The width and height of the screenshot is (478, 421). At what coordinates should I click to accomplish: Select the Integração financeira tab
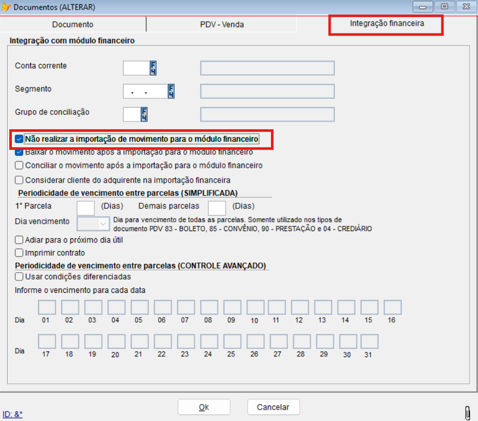(x=387, y=24)
